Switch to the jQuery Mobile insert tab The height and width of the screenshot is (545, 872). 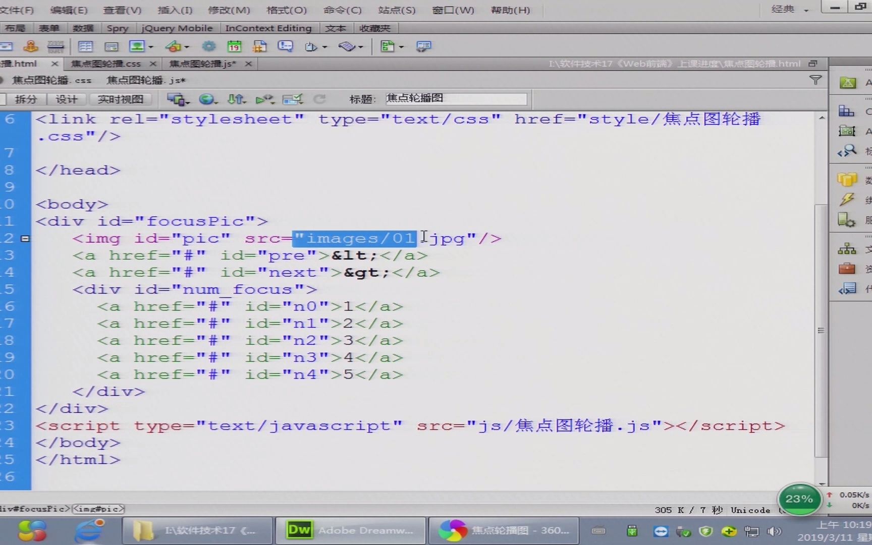tap(177, 28)
